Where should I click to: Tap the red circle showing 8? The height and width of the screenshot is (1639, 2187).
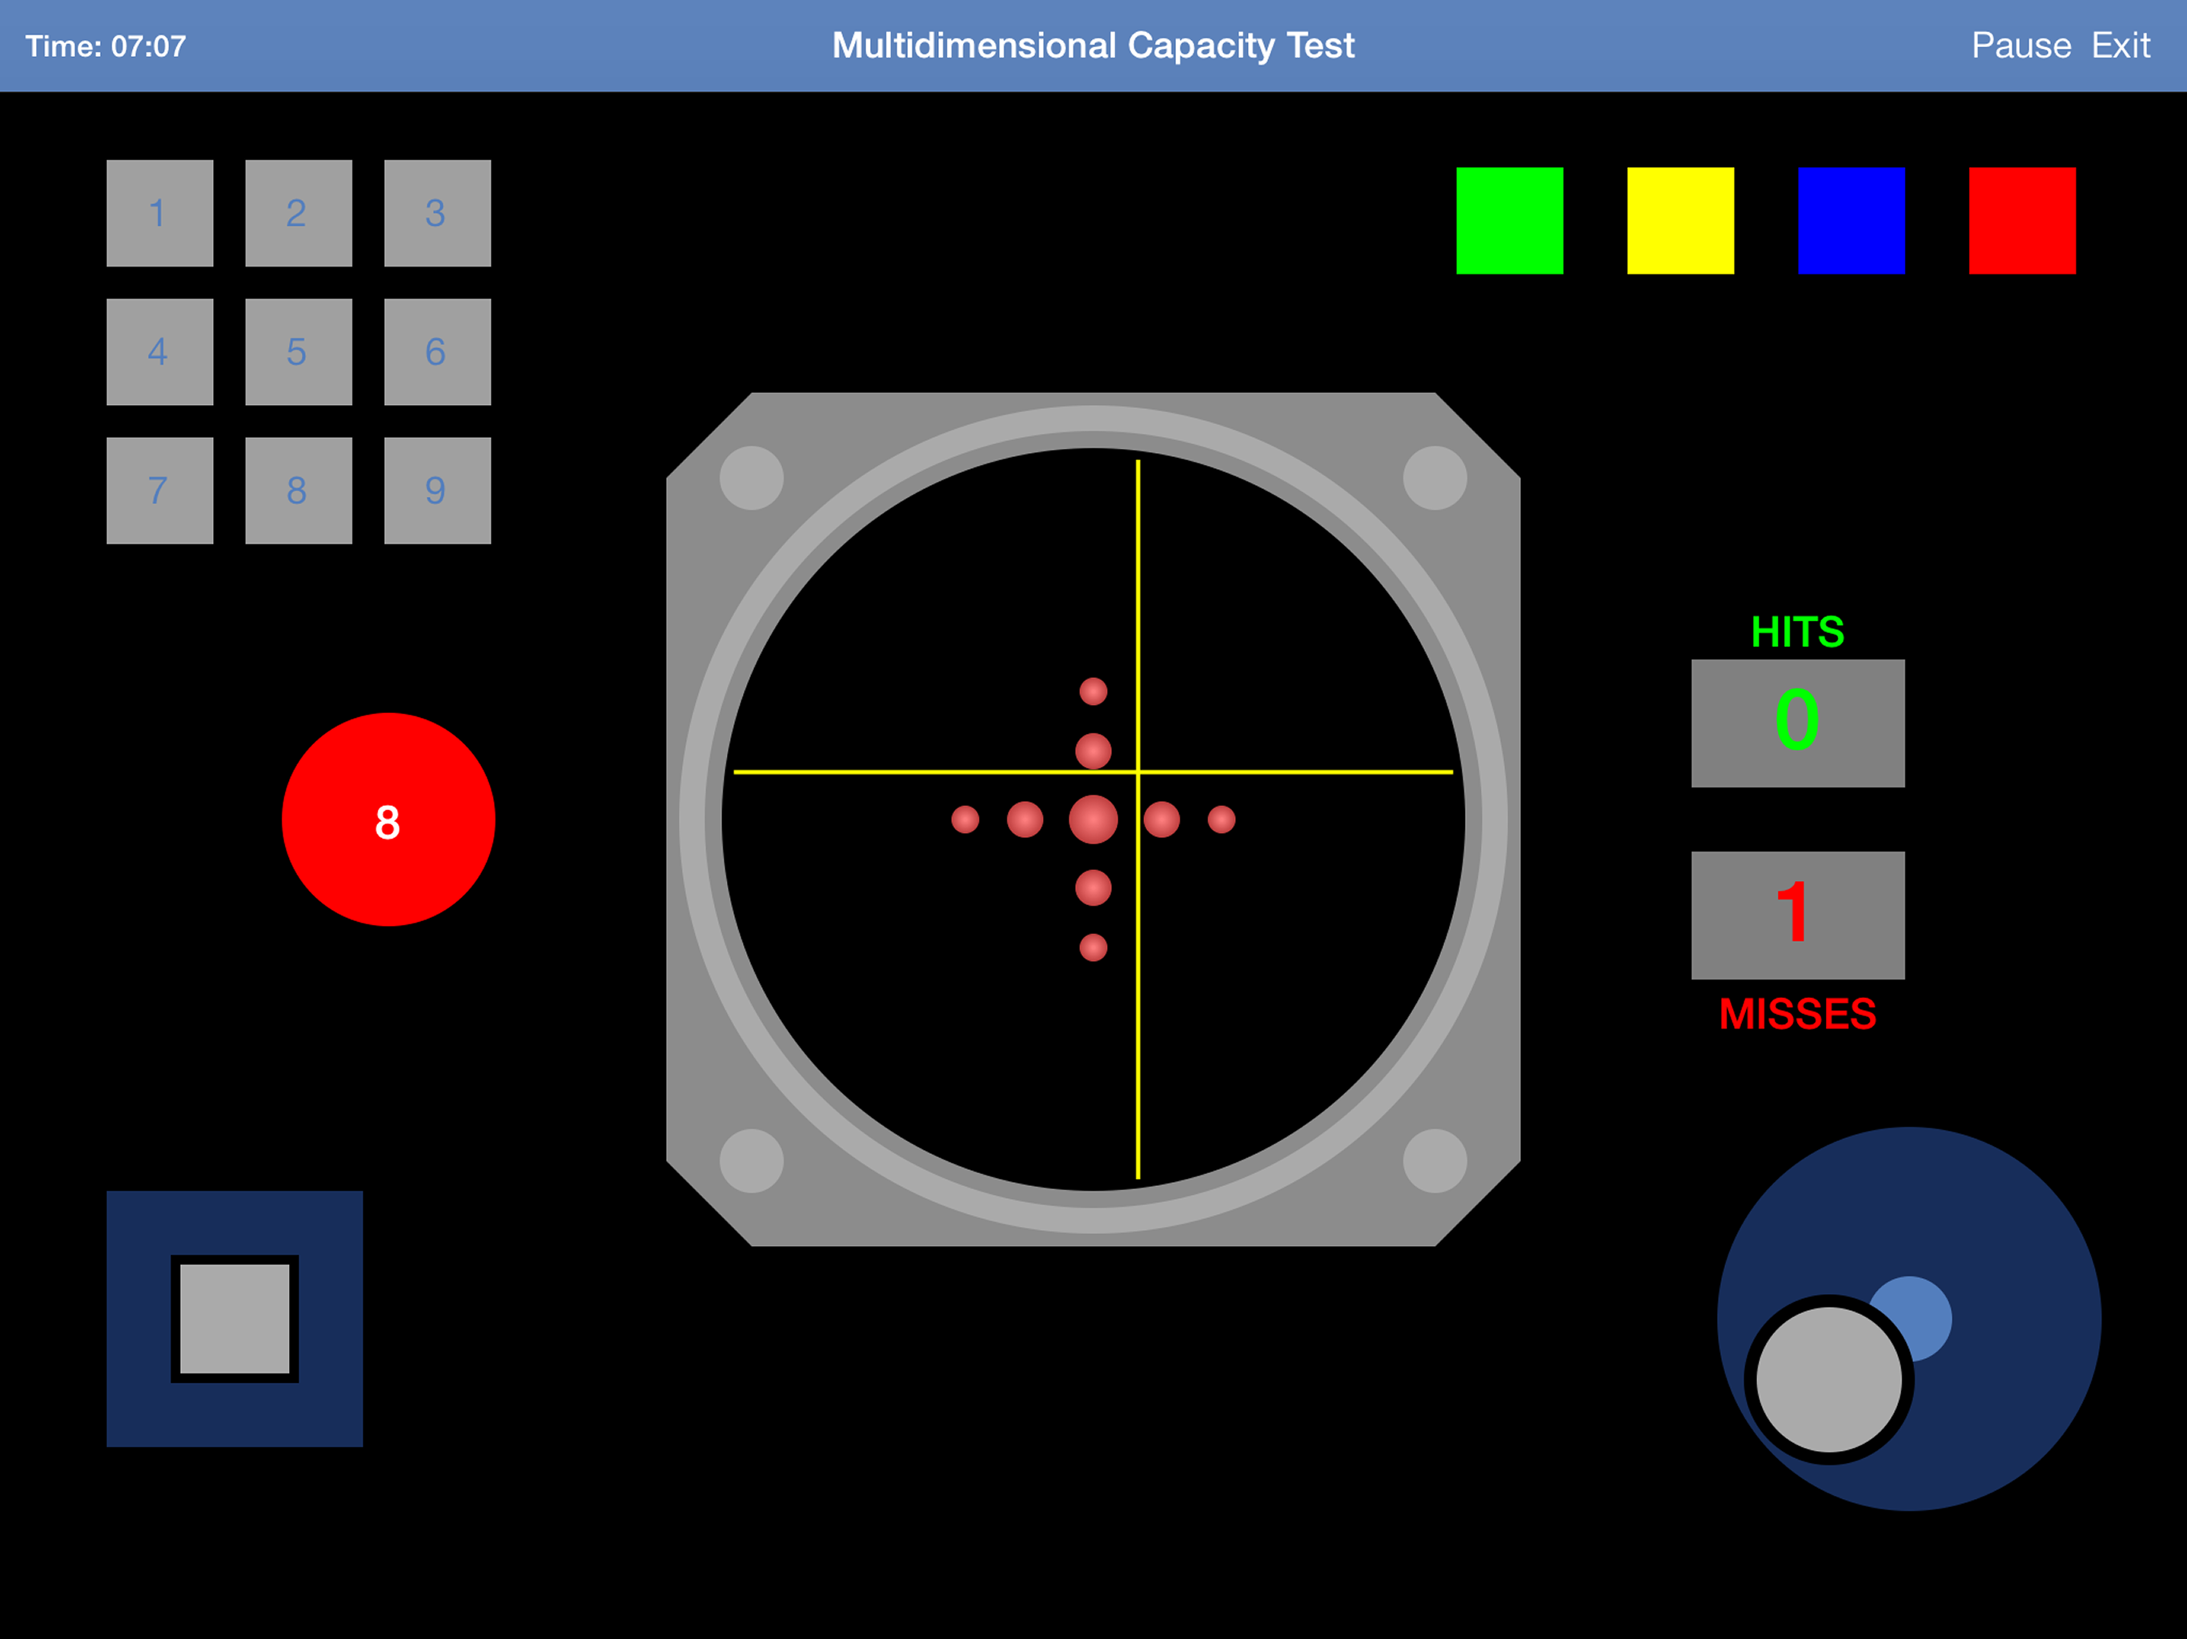pyautogui.click(x=387, y=819)
